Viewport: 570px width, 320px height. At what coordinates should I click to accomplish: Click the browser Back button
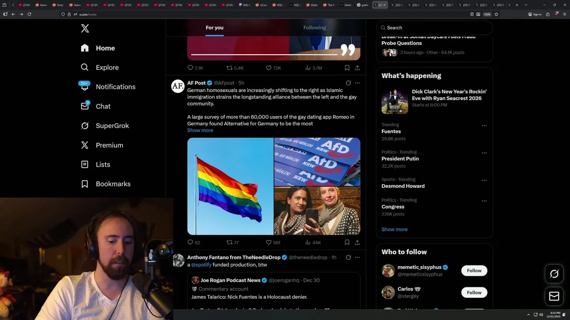[13, 14]
